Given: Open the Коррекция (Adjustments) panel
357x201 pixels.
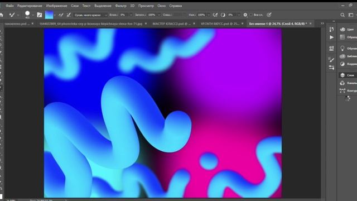Looking at the screenshot, I should click(x=348, y=64).
